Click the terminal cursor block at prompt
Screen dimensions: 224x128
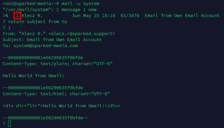(9, 124)
